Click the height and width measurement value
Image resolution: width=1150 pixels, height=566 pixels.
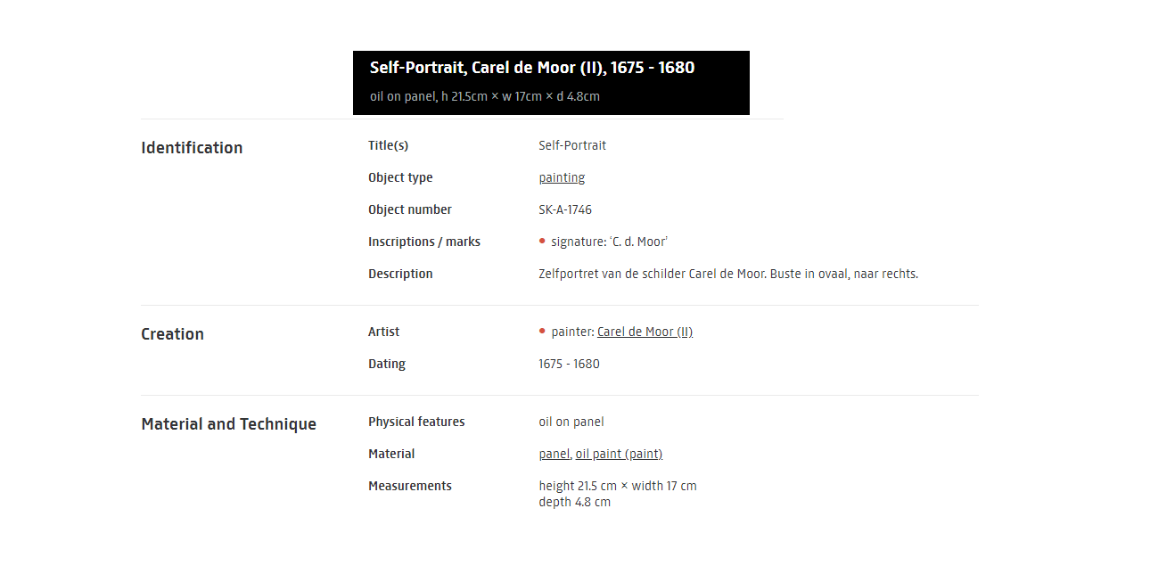click(x=618, y=486)
